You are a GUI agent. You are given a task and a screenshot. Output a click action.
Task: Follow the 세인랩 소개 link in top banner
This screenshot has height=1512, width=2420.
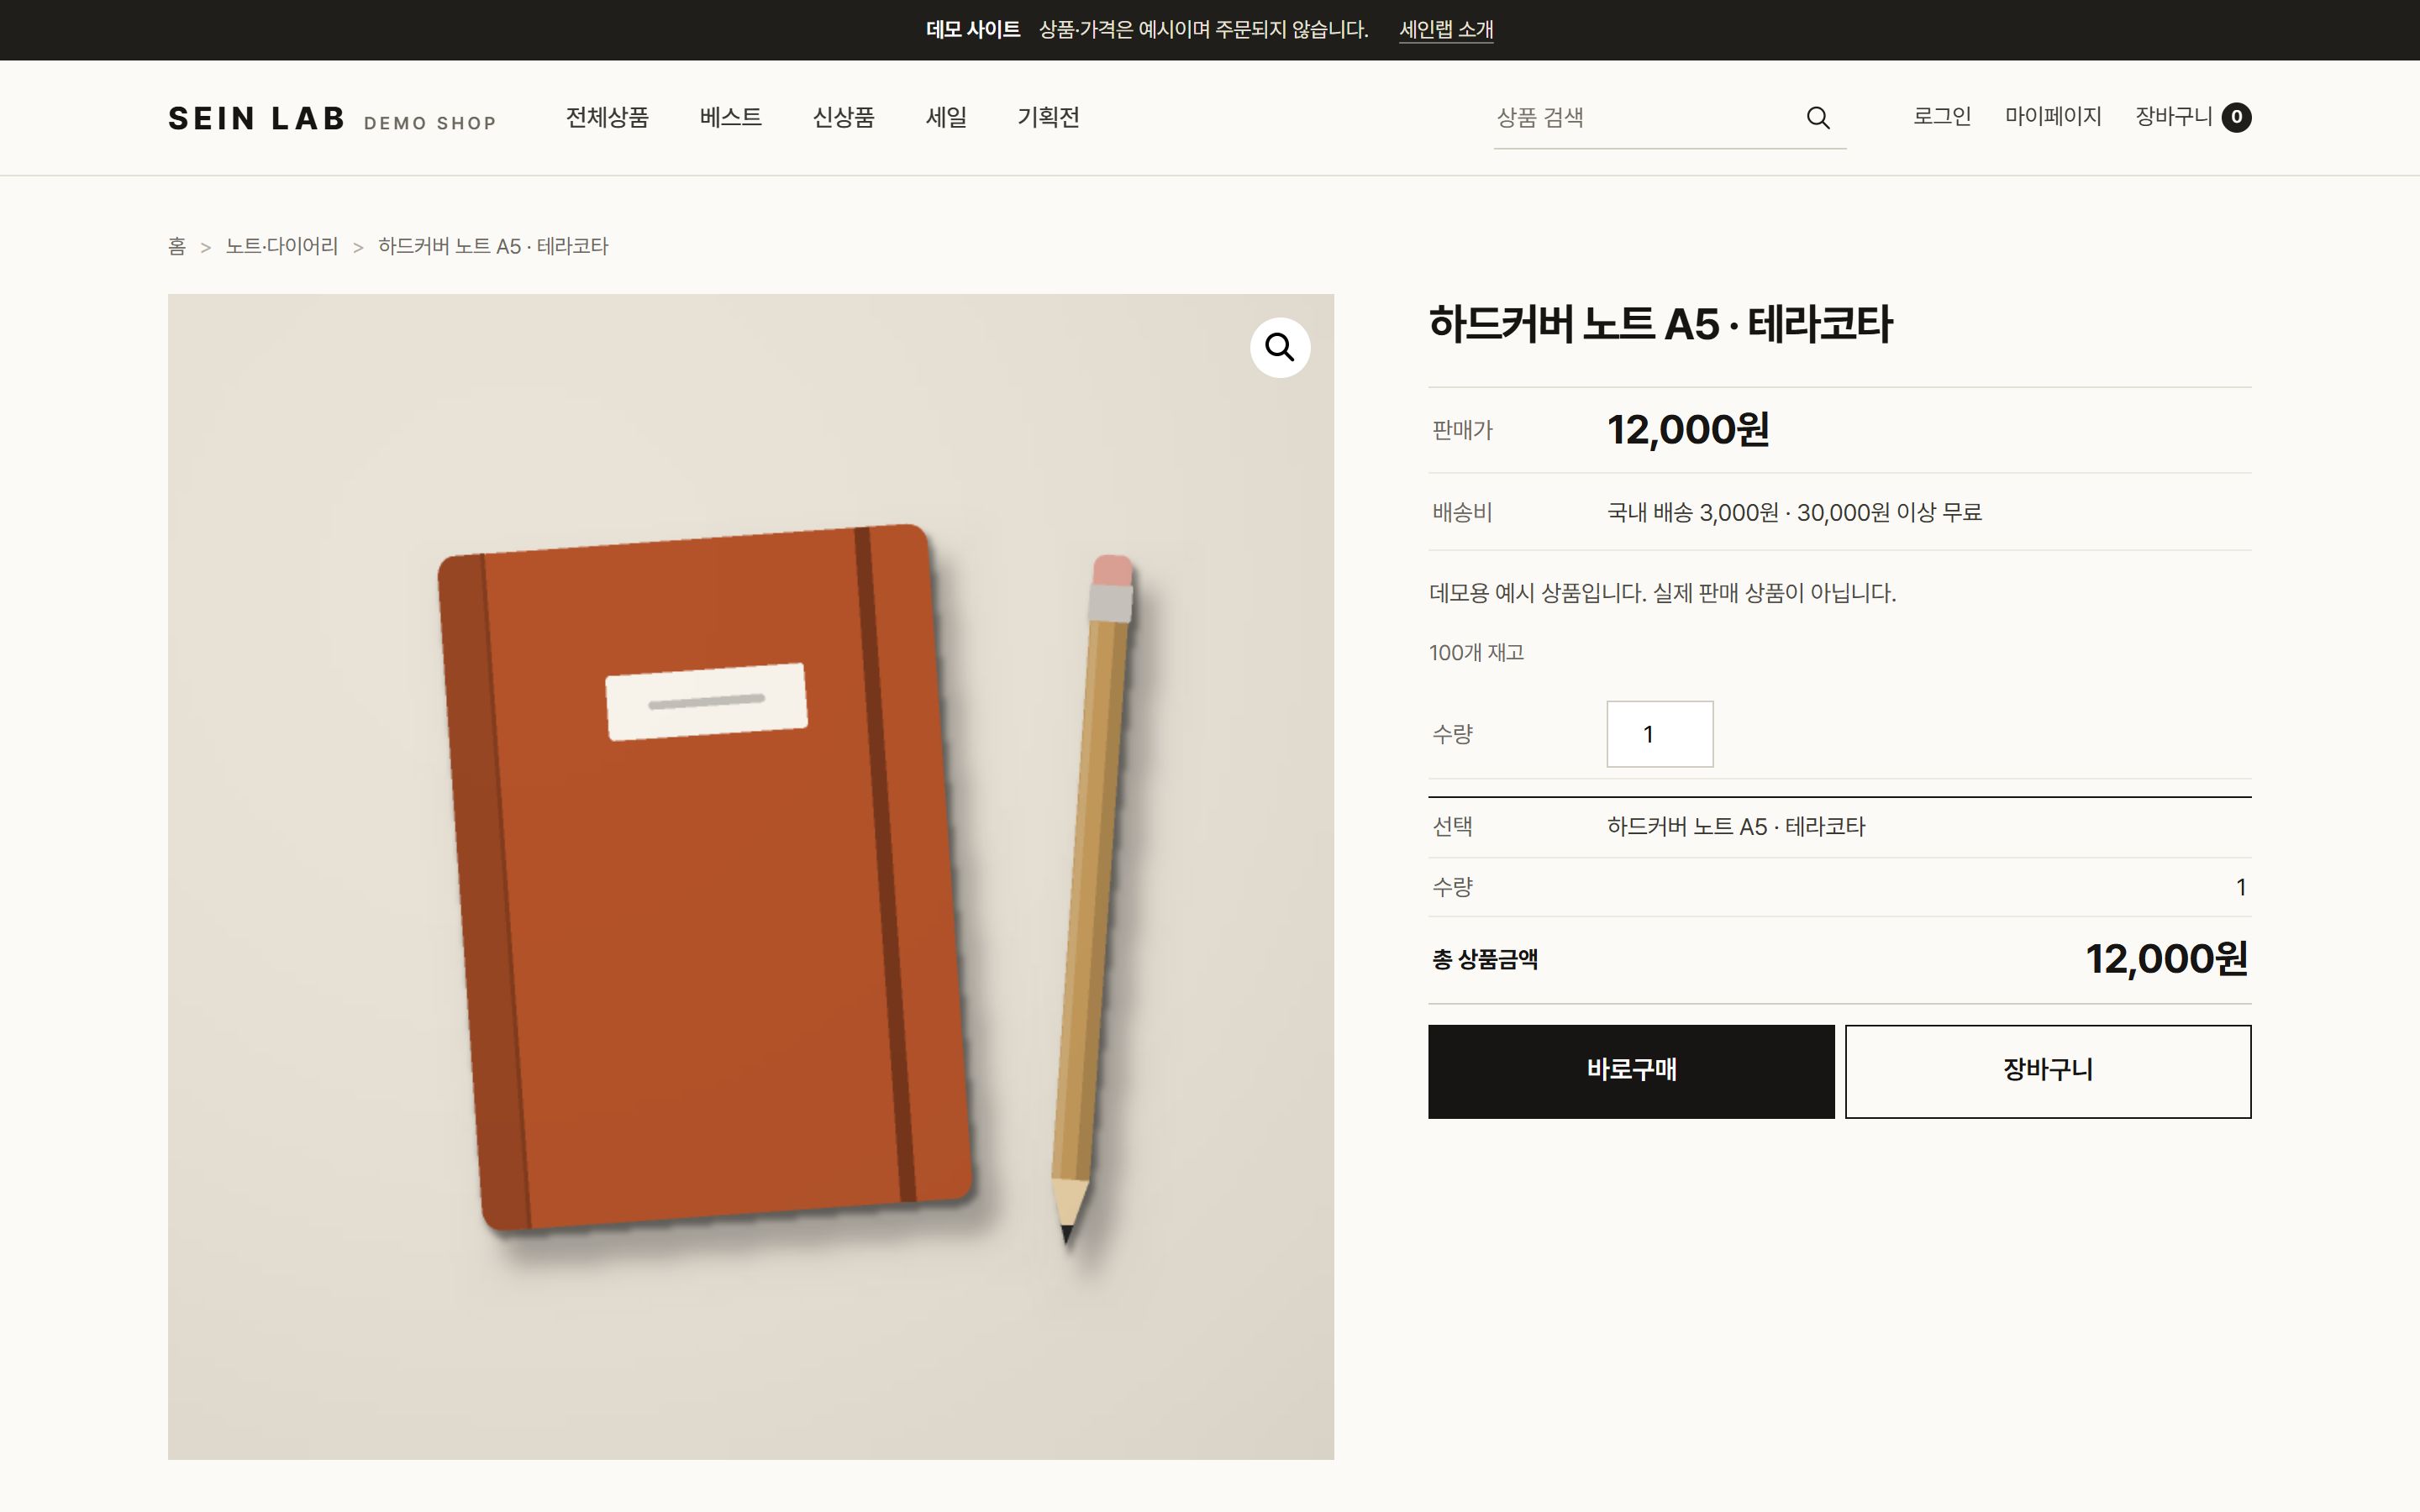(1446, 30)
